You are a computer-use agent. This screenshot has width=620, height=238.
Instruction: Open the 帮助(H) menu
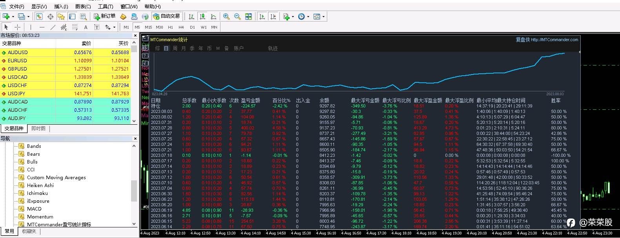click(153, 6)
